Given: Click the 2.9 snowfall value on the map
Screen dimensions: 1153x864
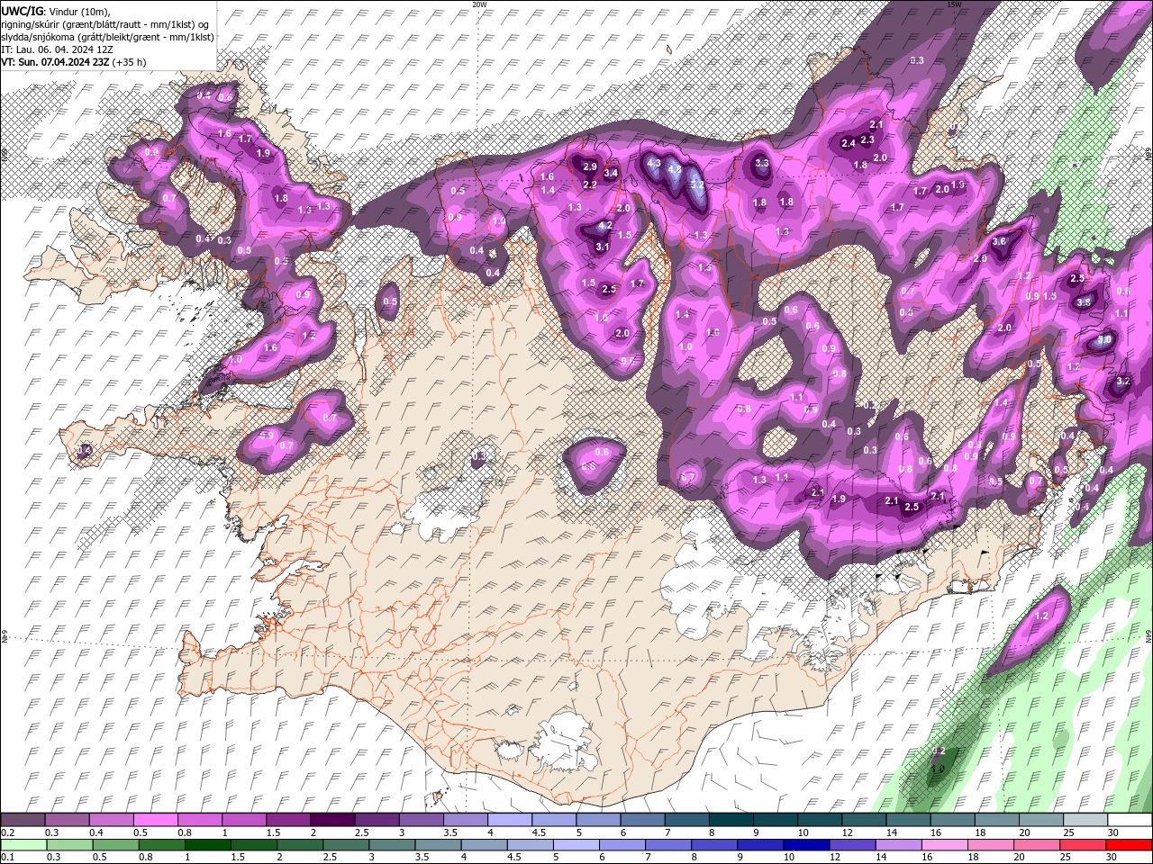Looking at the screenshot, I should tap(590, 167).
